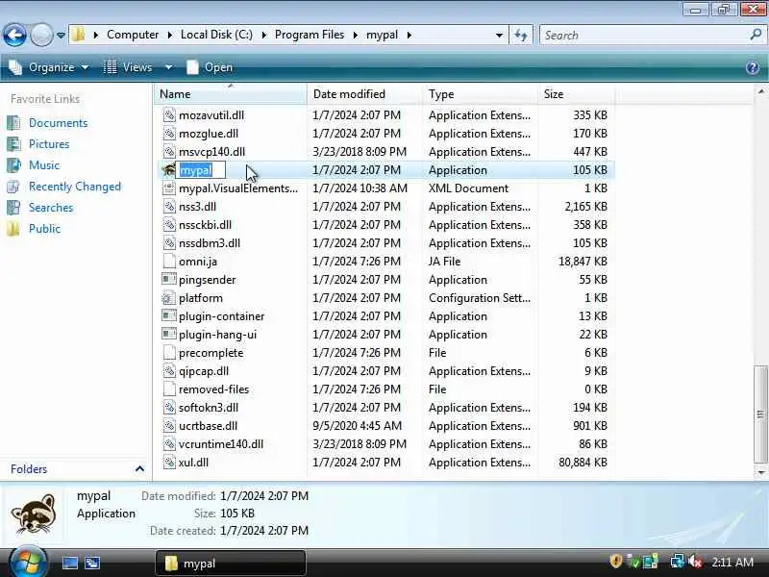Click inside the Search field
769x577 pixels.
click(x=645, y=35)
